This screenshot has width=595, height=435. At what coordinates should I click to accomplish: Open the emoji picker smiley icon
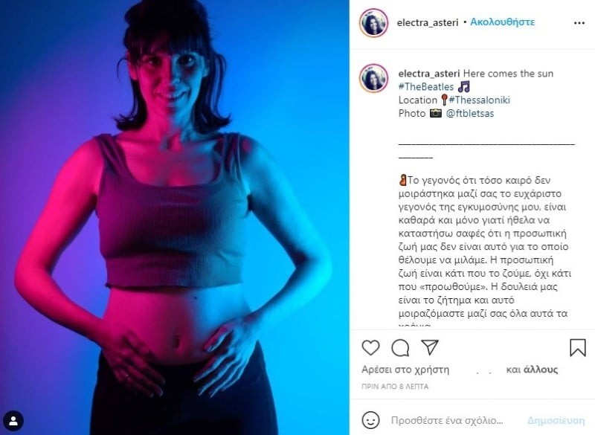pyautogui.click(x=370, y=420)
